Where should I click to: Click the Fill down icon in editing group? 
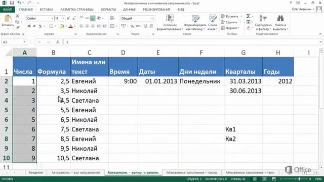[249, 22]
